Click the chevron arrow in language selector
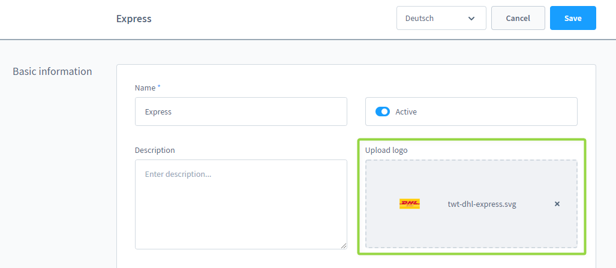The height and width of the screenshot is (268, 616). click(x=471, y=18)
